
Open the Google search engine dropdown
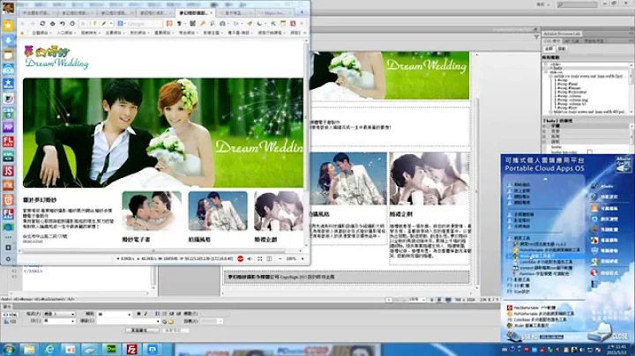coord(122,24)
